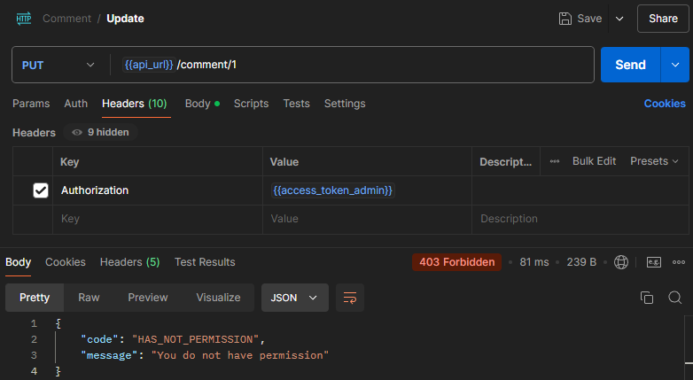Viewport: 693px width, 380px height.
Task: Show the 9 hidden headers
Action: pos(101,132)
